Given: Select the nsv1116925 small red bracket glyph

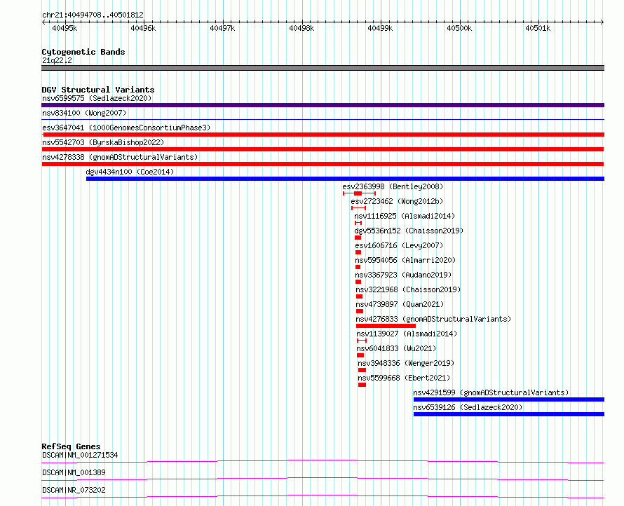Looking at the screenshot, I should (x=358, y=223).
